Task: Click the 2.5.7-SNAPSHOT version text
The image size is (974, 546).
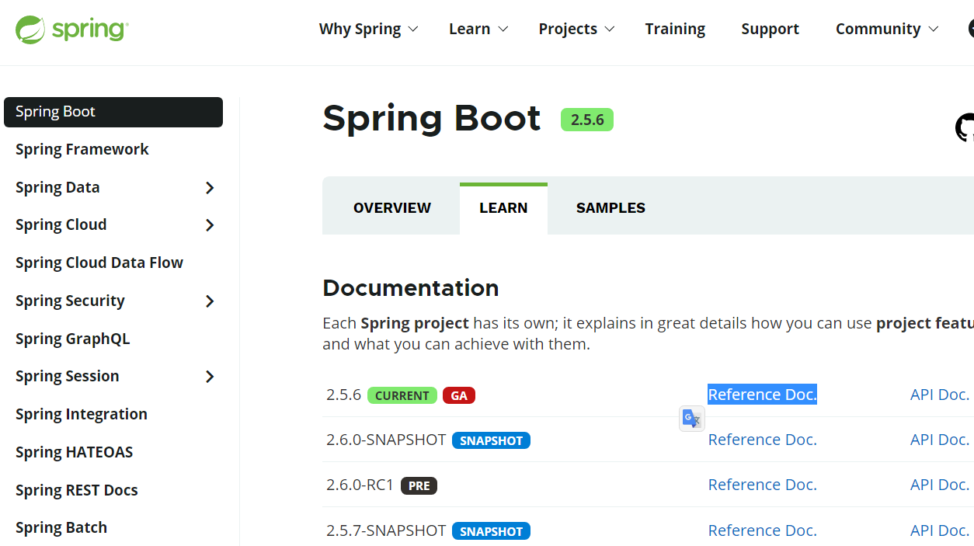Action: point(386,530)
